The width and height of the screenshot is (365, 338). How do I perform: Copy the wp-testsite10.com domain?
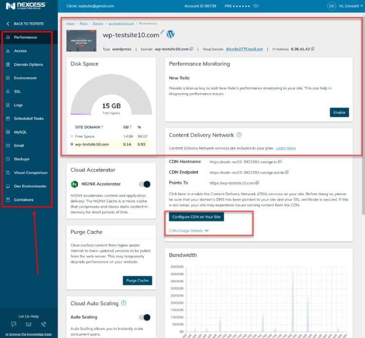point(191,49)
